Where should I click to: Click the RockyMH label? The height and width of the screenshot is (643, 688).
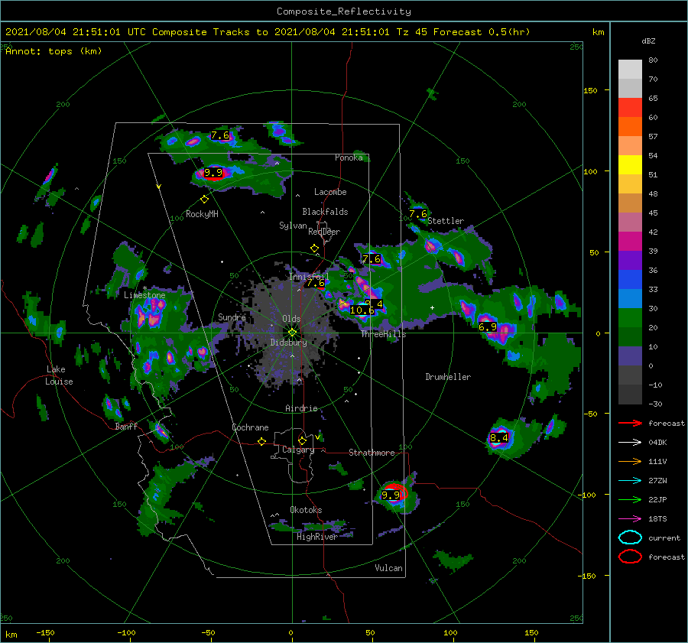202,214
